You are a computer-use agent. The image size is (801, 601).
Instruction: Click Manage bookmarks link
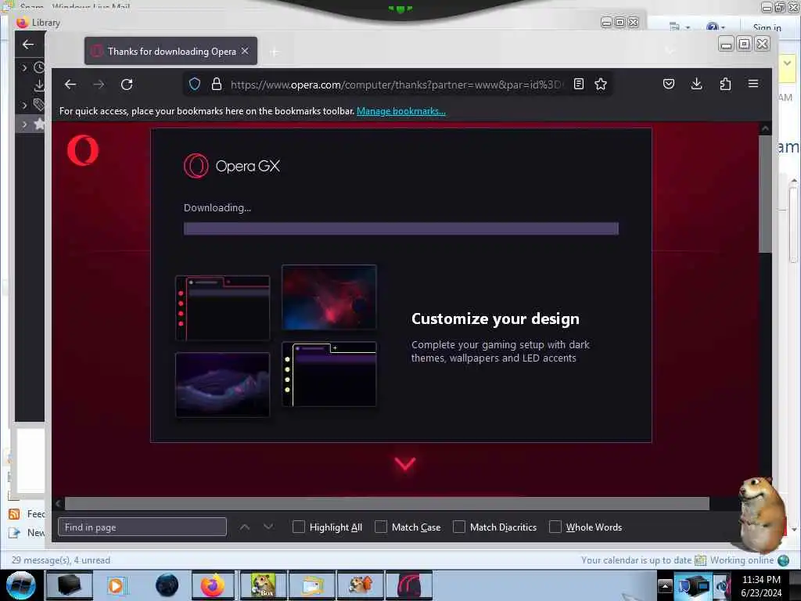click(x=401, y=111)
